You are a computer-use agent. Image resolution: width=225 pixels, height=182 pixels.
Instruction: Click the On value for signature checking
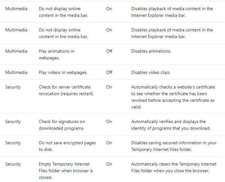coord(109,122)
